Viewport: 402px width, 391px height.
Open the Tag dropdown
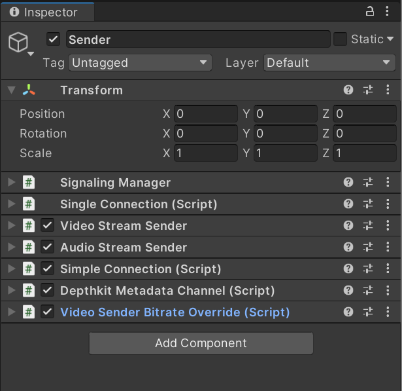tap(140, 63)
